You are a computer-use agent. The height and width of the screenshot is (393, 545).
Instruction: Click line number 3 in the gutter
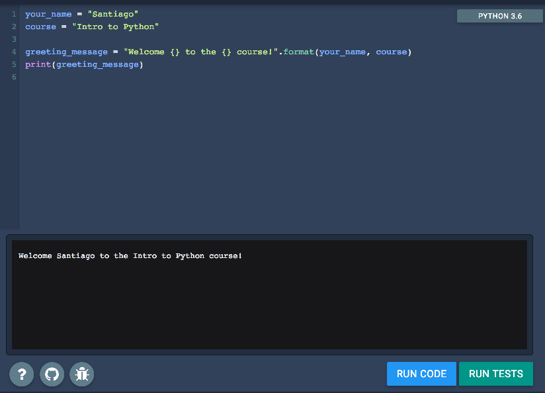(14, 39)
